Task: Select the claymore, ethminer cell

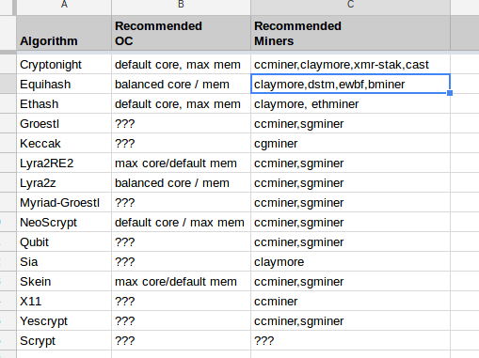Action: (x=350, y=103)
